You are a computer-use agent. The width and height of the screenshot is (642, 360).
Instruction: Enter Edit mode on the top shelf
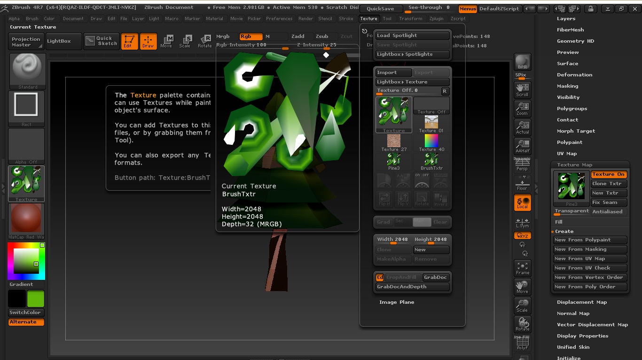click(x=130, y=41)
